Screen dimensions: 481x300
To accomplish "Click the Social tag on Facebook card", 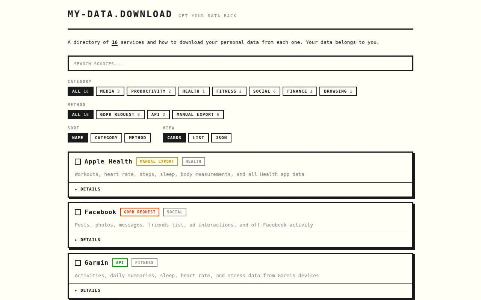I will coord(175,212).
